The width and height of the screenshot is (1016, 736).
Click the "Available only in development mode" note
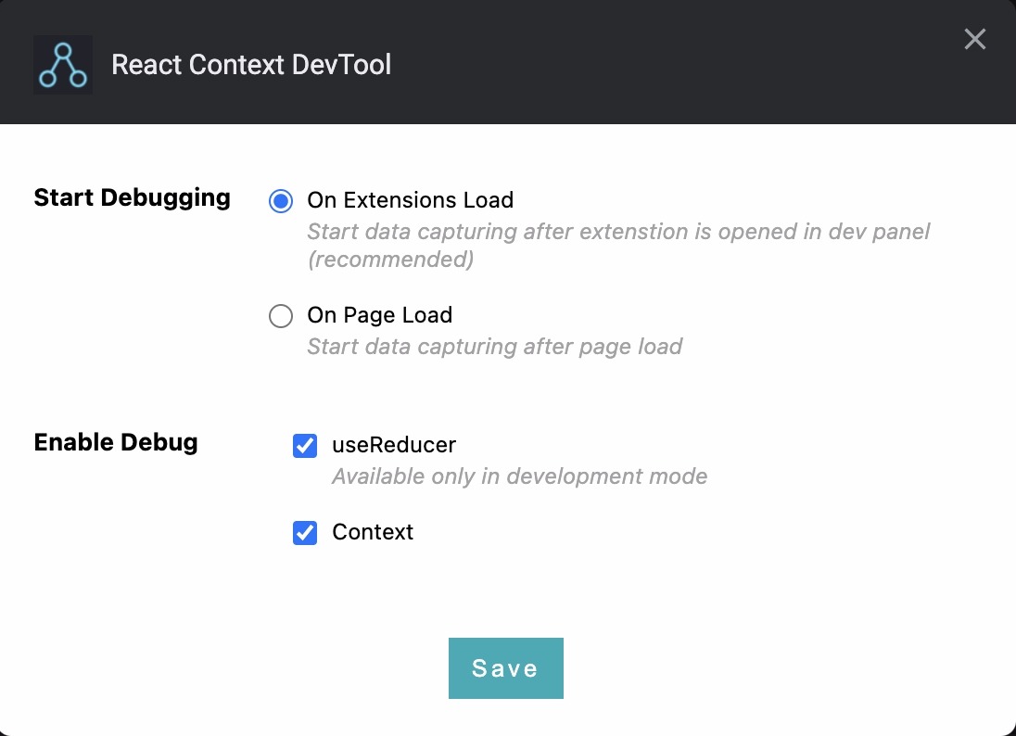pyautogui.click(x=519, y=476)
